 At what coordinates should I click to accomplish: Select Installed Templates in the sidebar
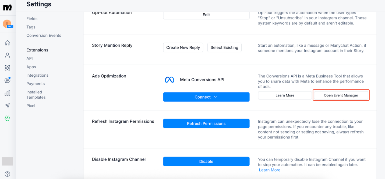(36, 95)
